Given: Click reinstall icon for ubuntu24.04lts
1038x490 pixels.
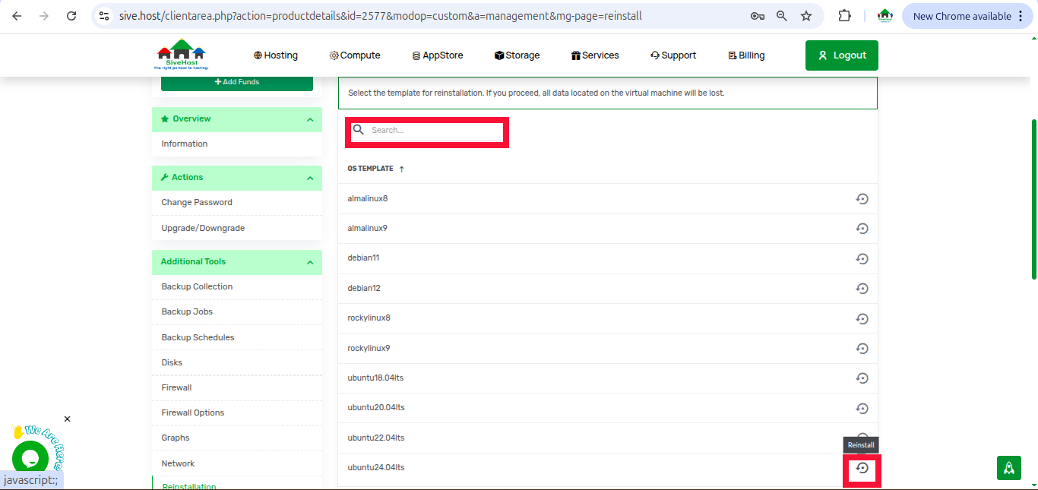Looking at the screenshot, I should (x=862, y=468).
